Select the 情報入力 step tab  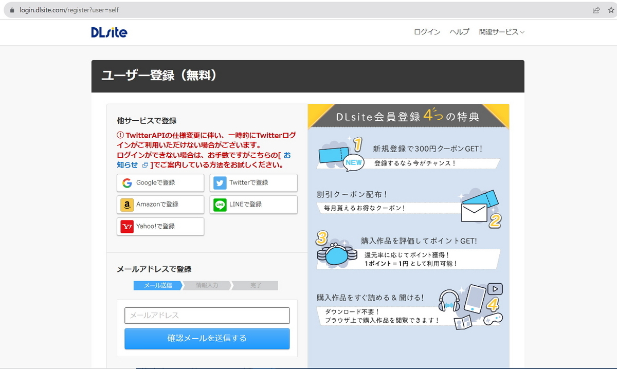pos(207,285)
